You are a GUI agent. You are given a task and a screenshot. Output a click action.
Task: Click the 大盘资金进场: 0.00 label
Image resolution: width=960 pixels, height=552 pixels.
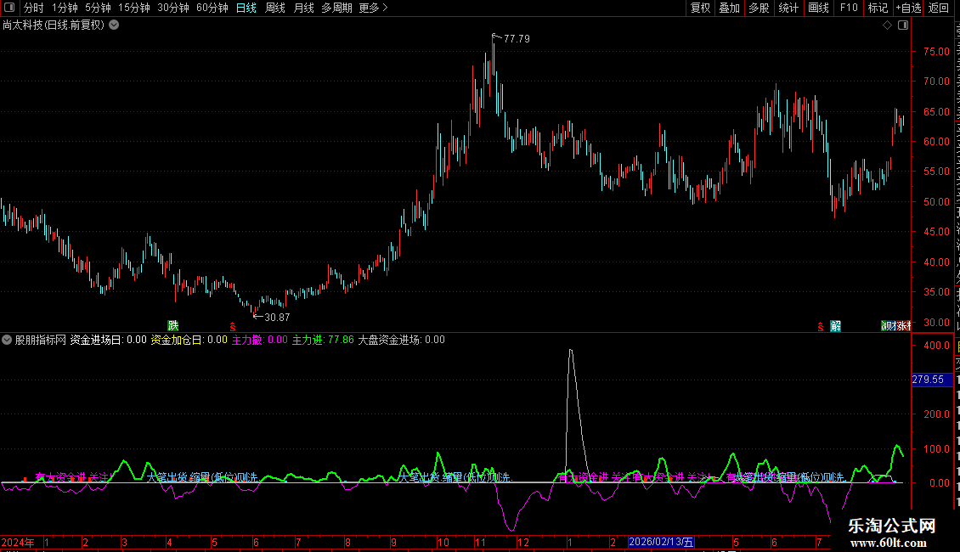coord(402,340)
